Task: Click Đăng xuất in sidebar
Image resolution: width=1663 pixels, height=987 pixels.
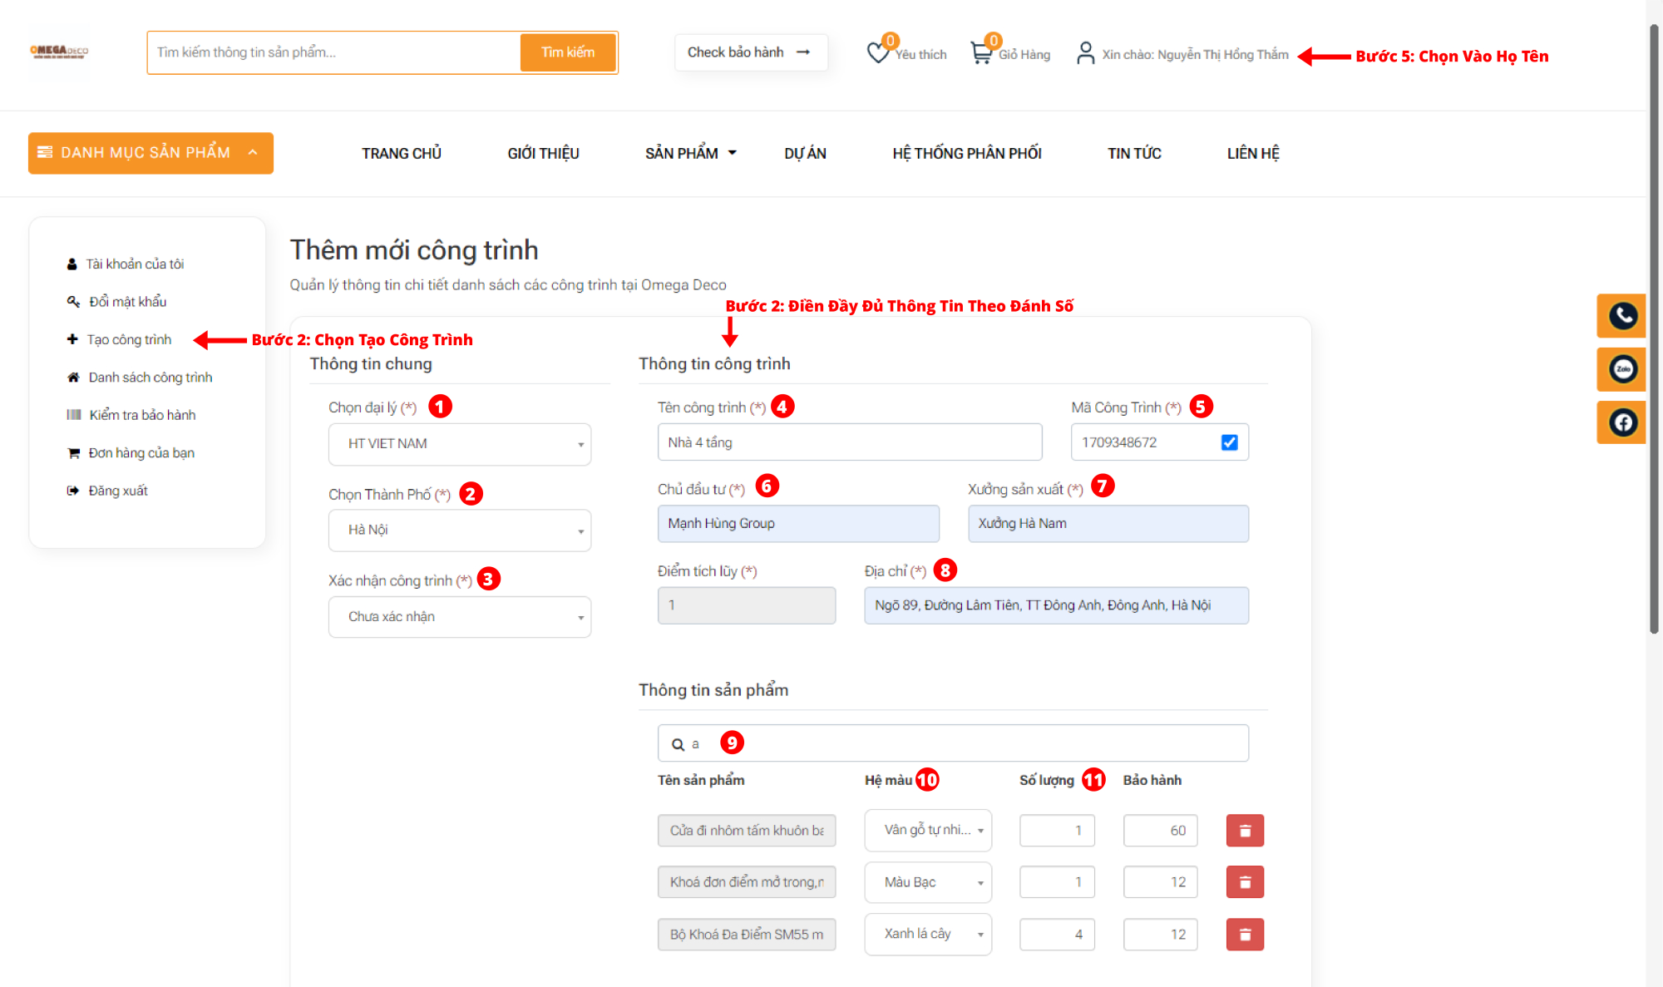Action: [x=118, y=491]
